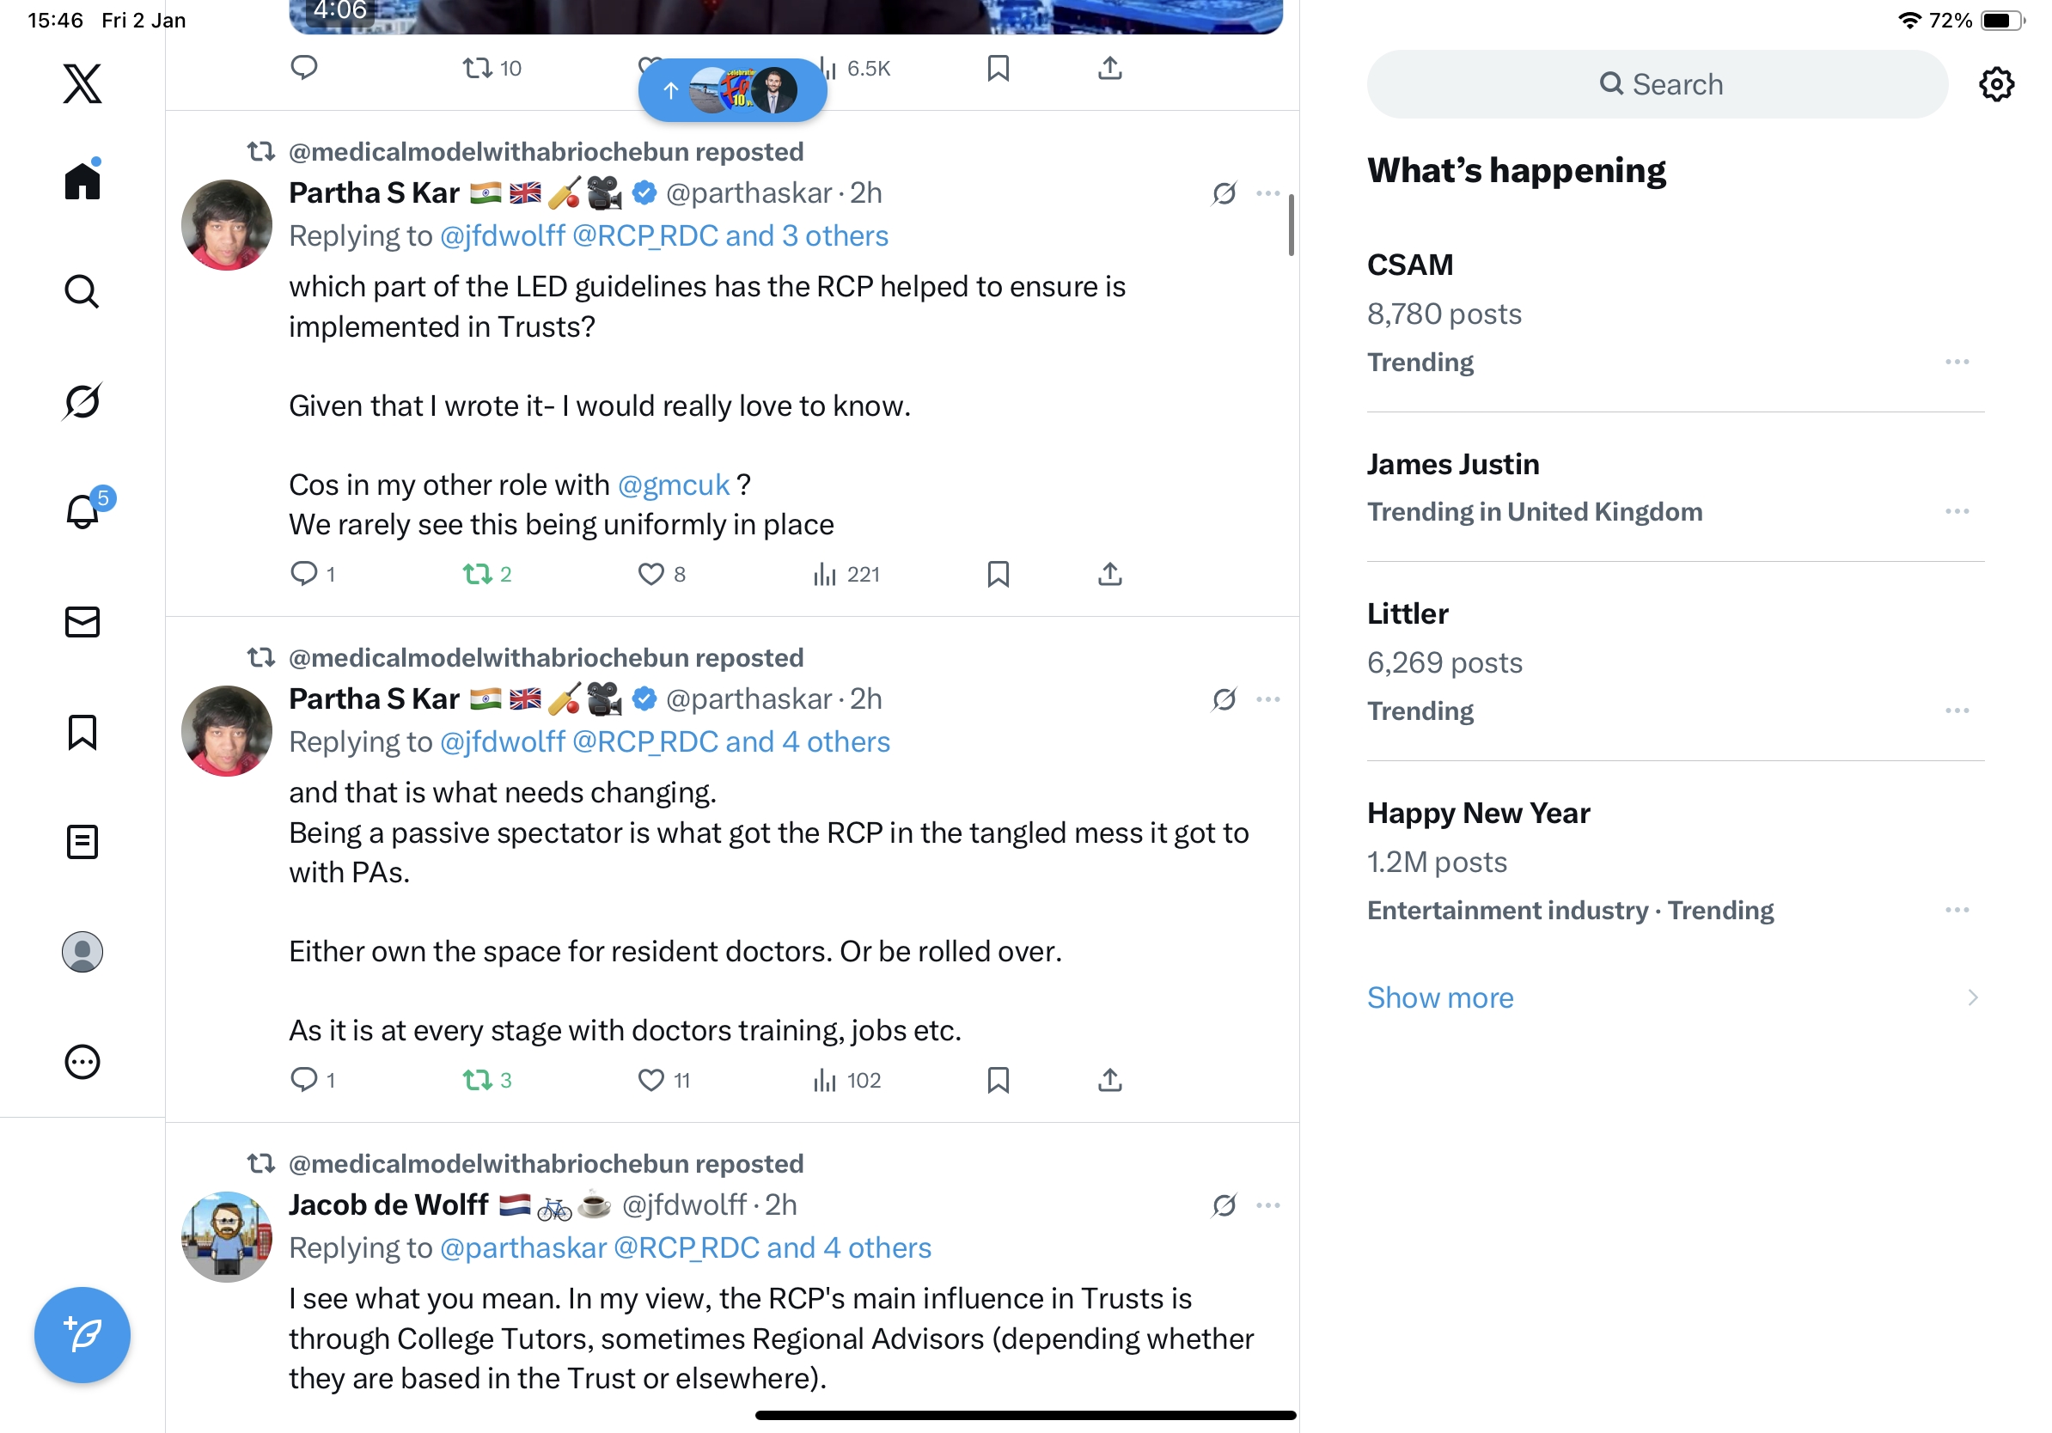Viewport: 2052px width, 1433px height.
Task: Open more options for CSAM trend
Action: (x=1957, y=362)
